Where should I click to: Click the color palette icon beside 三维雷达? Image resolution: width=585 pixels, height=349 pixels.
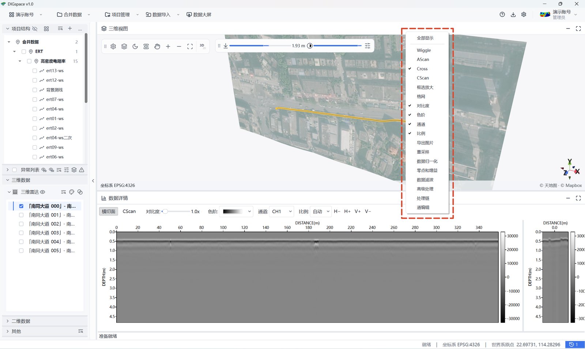click(x=72, y=192)
